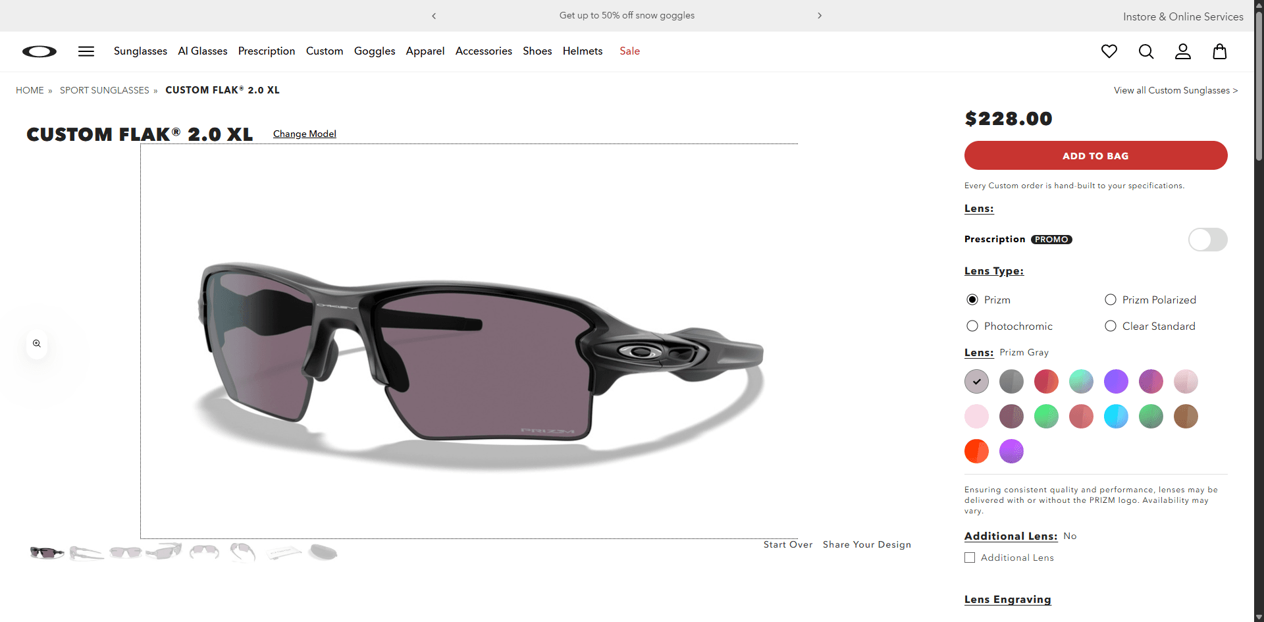Enable the Prescription toggle
The width and height of the screenshot is (1264, 622).
[1208, 240]
